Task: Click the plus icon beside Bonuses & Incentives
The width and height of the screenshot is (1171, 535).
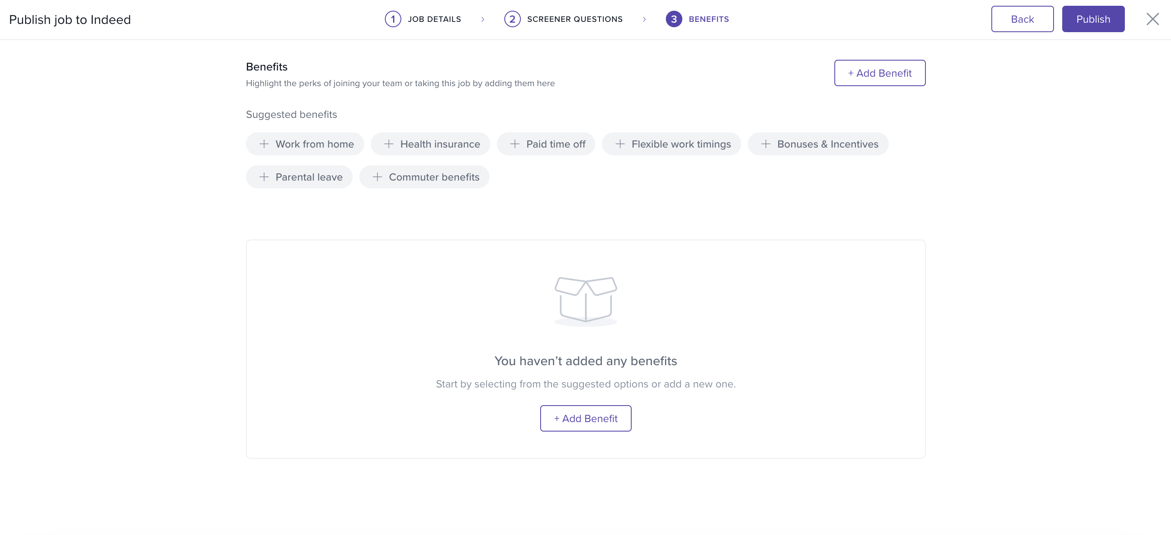Action: (x=766, y=144)
